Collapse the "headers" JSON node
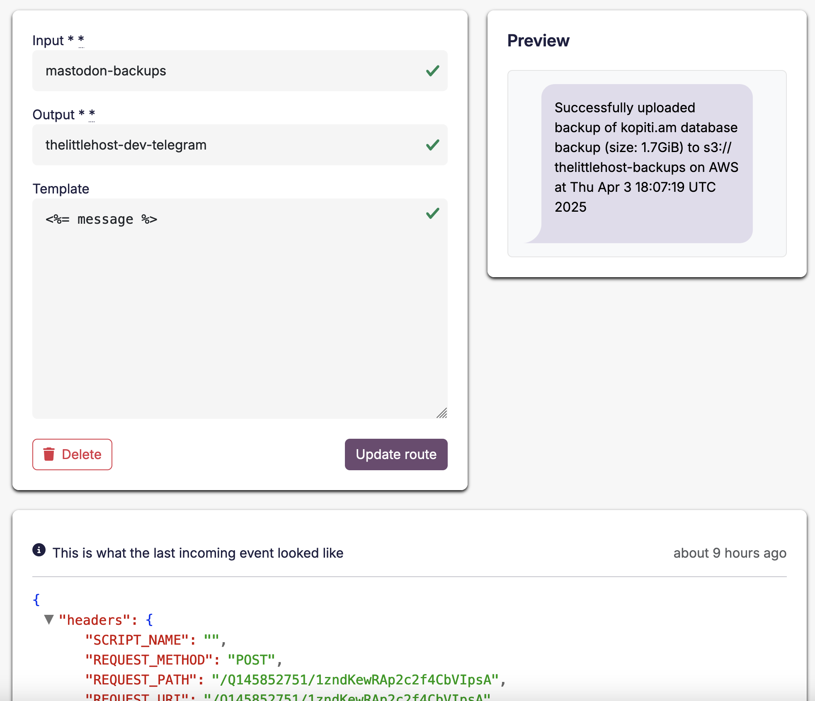Viewport: 815px width, 701px height. coord(49,620)
